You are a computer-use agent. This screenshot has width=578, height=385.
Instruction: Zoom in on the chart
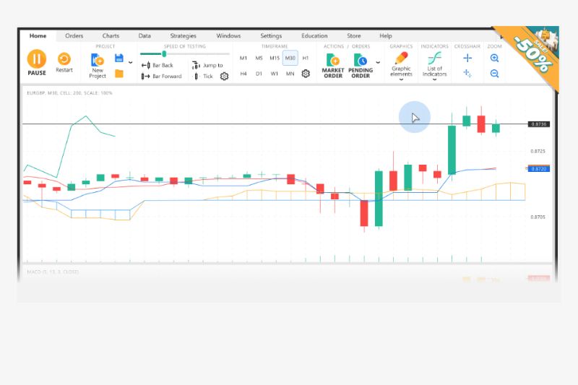tap(495, 58)
